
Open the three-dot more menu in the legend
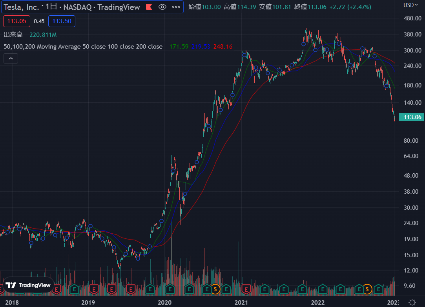pos(176,7)
